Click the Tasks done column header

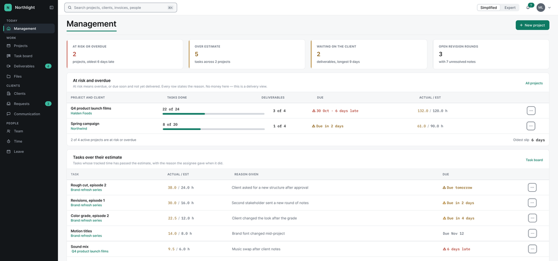177,97
